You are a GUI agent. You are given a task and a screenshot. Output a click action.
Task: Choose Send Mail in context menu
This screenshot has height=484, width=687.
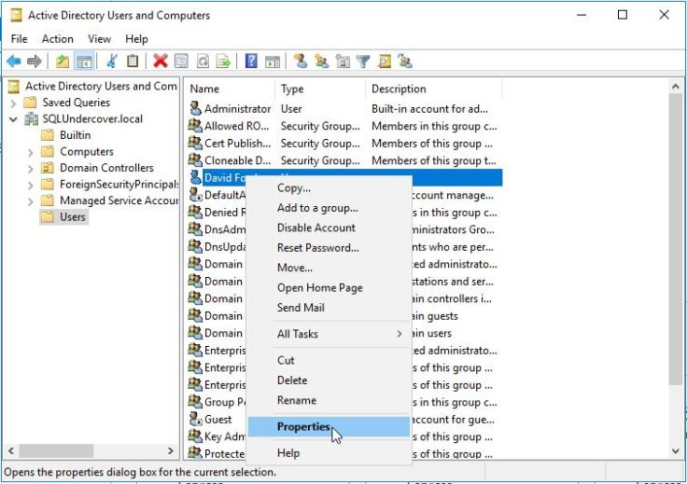coord(329,308)
